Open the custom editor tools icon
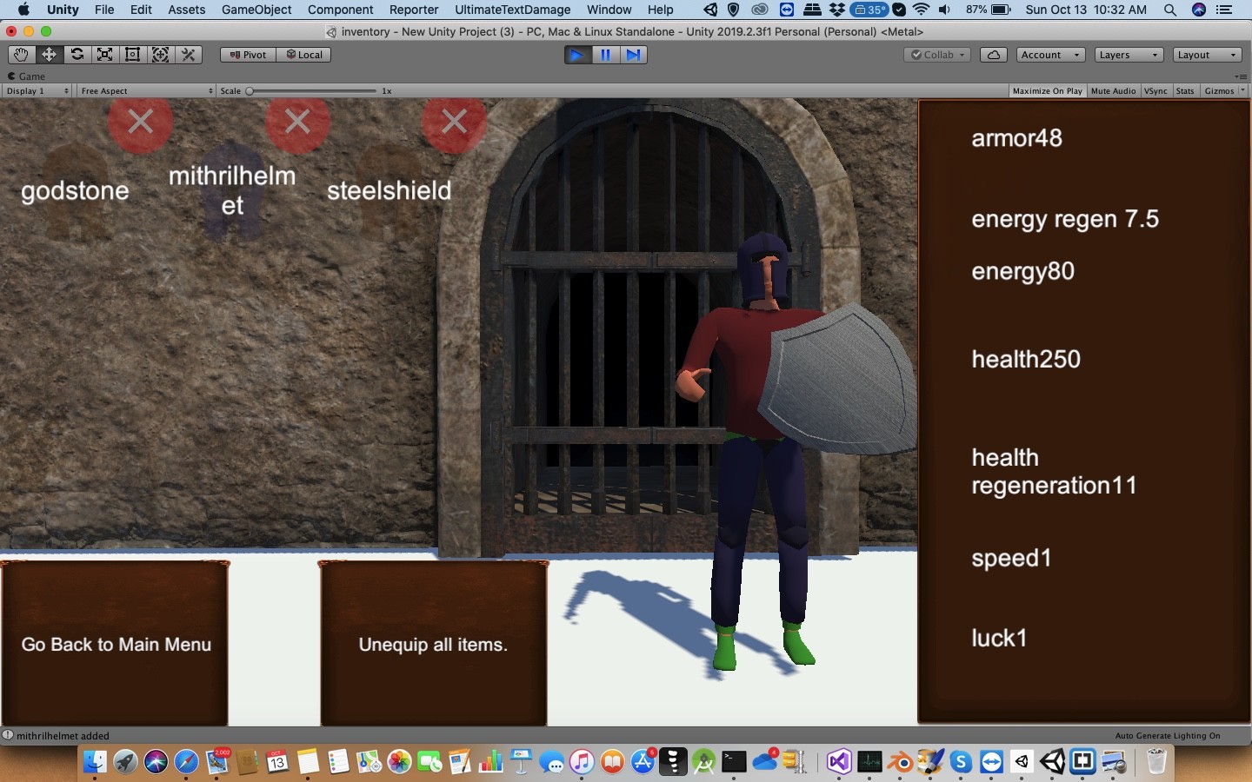The width and height of the screenshot is (1252, 782). [189, 54]
